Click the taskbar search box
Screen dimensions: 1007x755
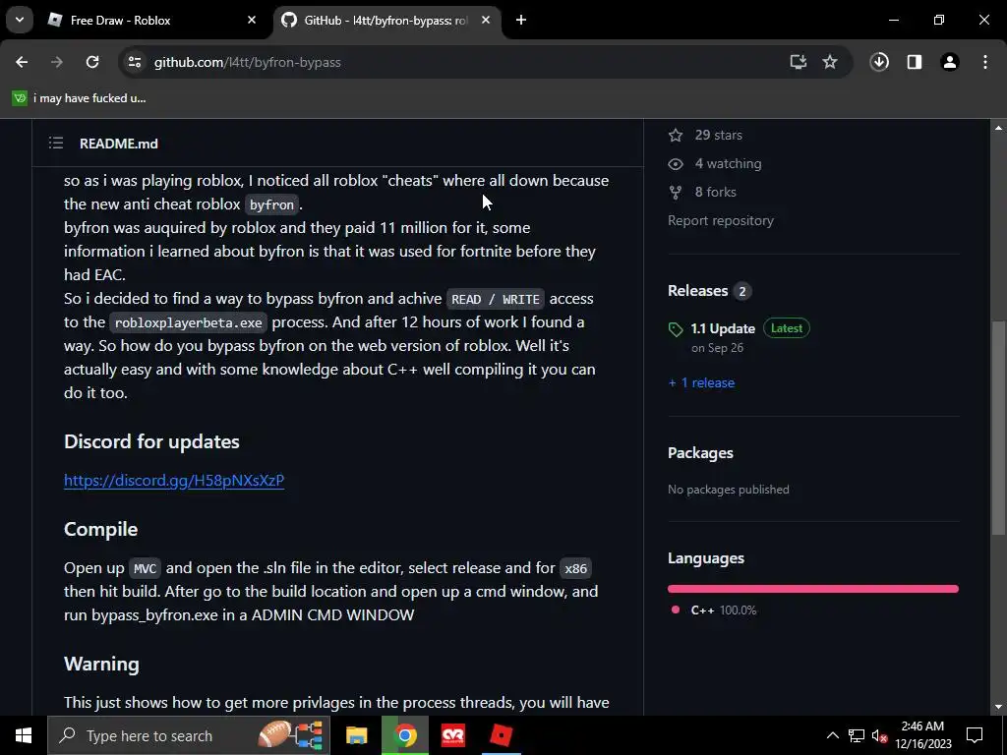click(188, 735)
